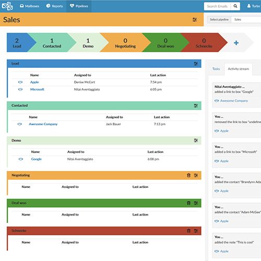The width and height of the screenshot is (261, 261).
Task: Click the mail envelopes app logo
Action: coord(7,6)
